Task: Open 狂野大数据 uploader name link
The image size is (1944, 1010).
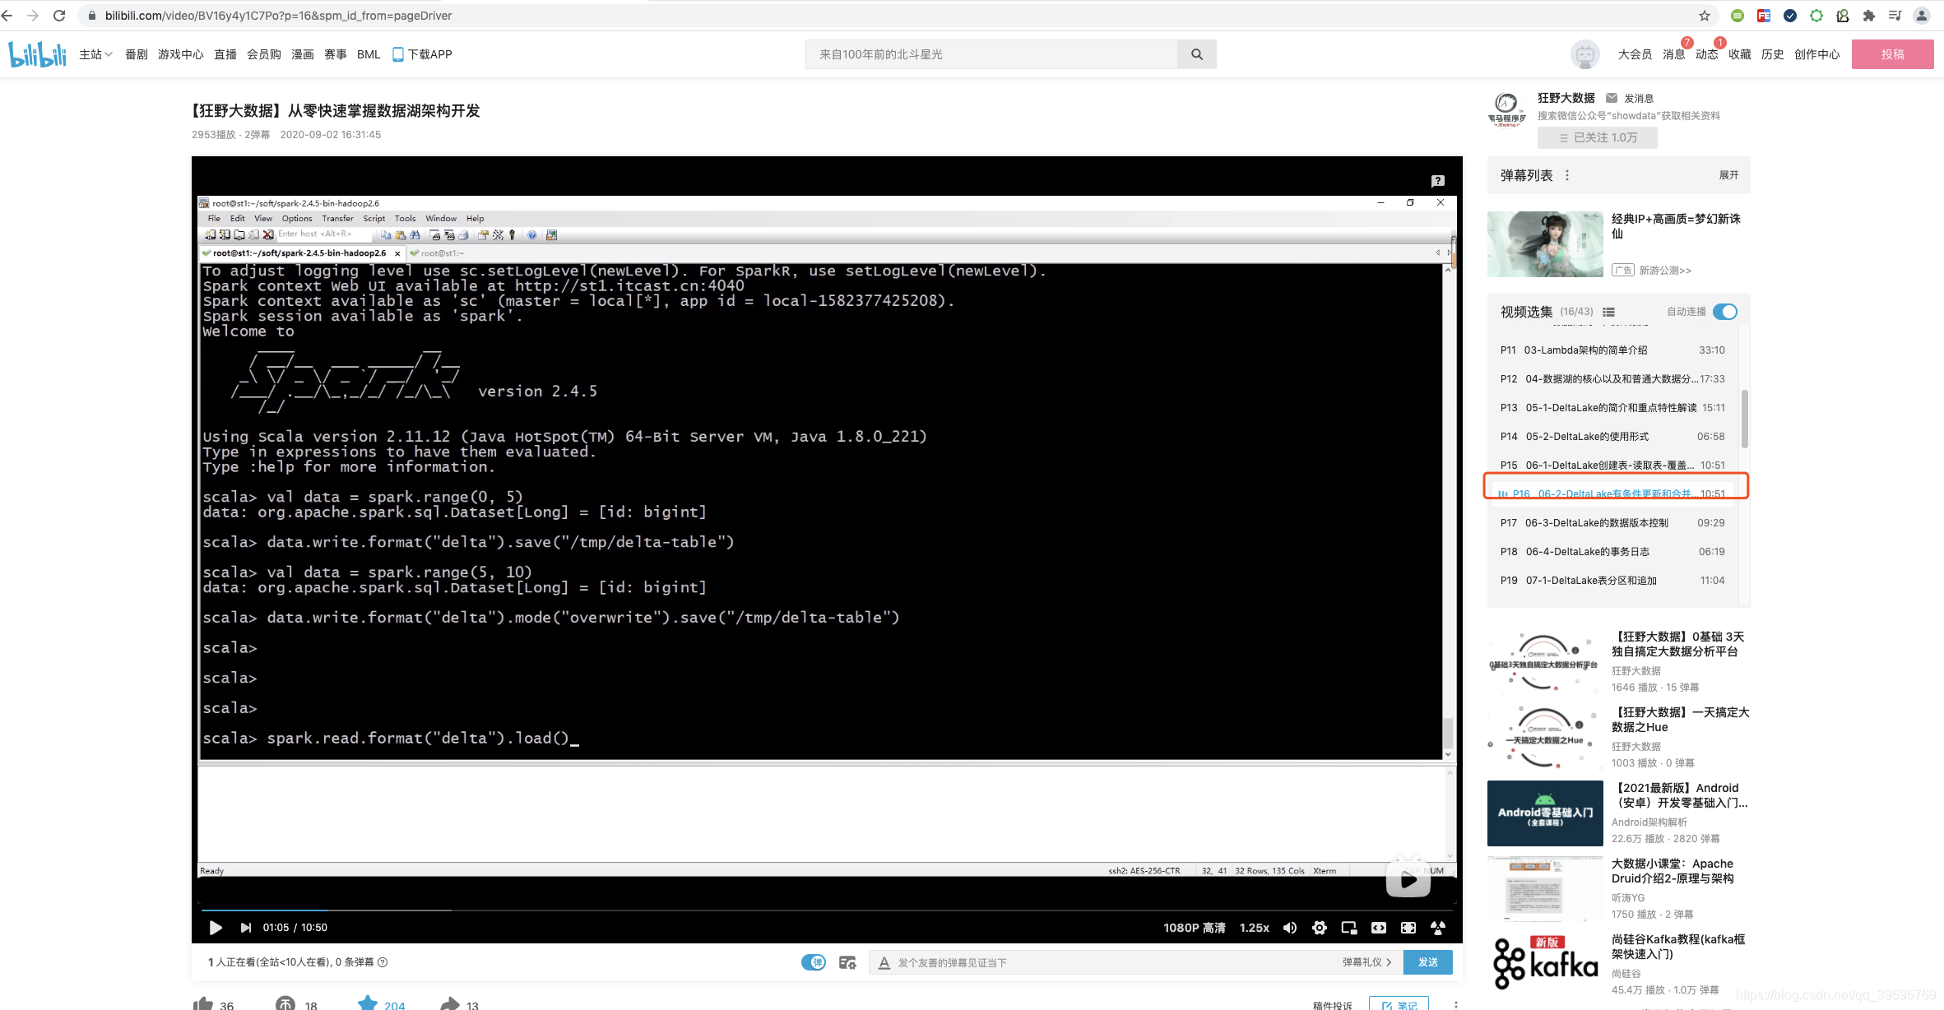Action: click(1566, 98)
